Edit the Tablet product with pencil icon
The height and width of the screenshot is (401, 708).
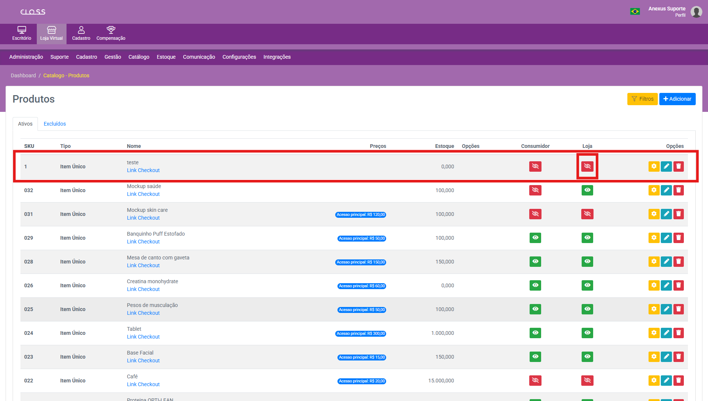666,333
